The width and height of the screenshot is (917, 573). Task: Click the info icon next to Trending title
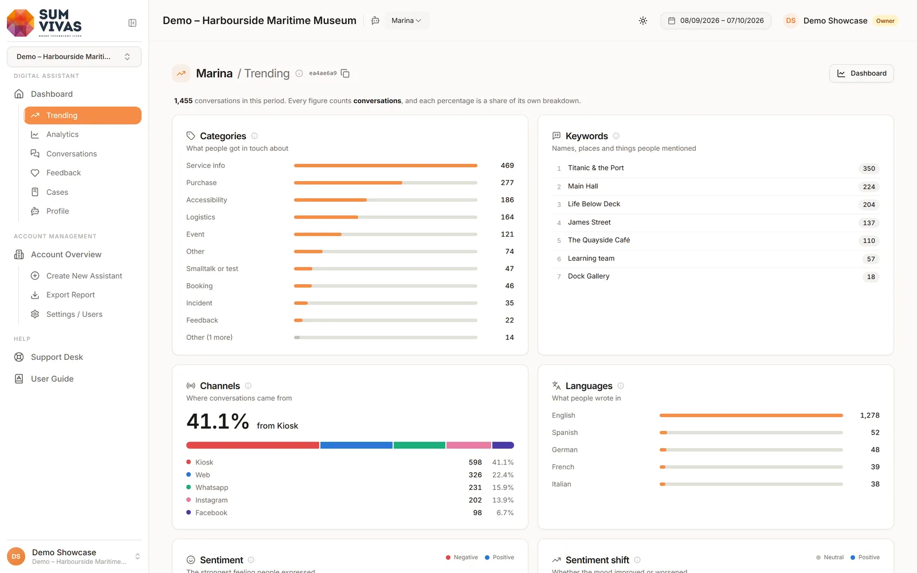coord(299,73)
